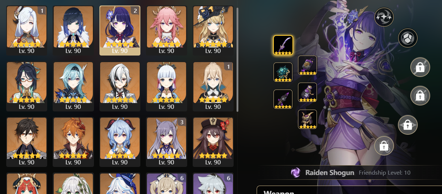
Task: Click the Raiden Shogun name label
Action: coord(330,172)
